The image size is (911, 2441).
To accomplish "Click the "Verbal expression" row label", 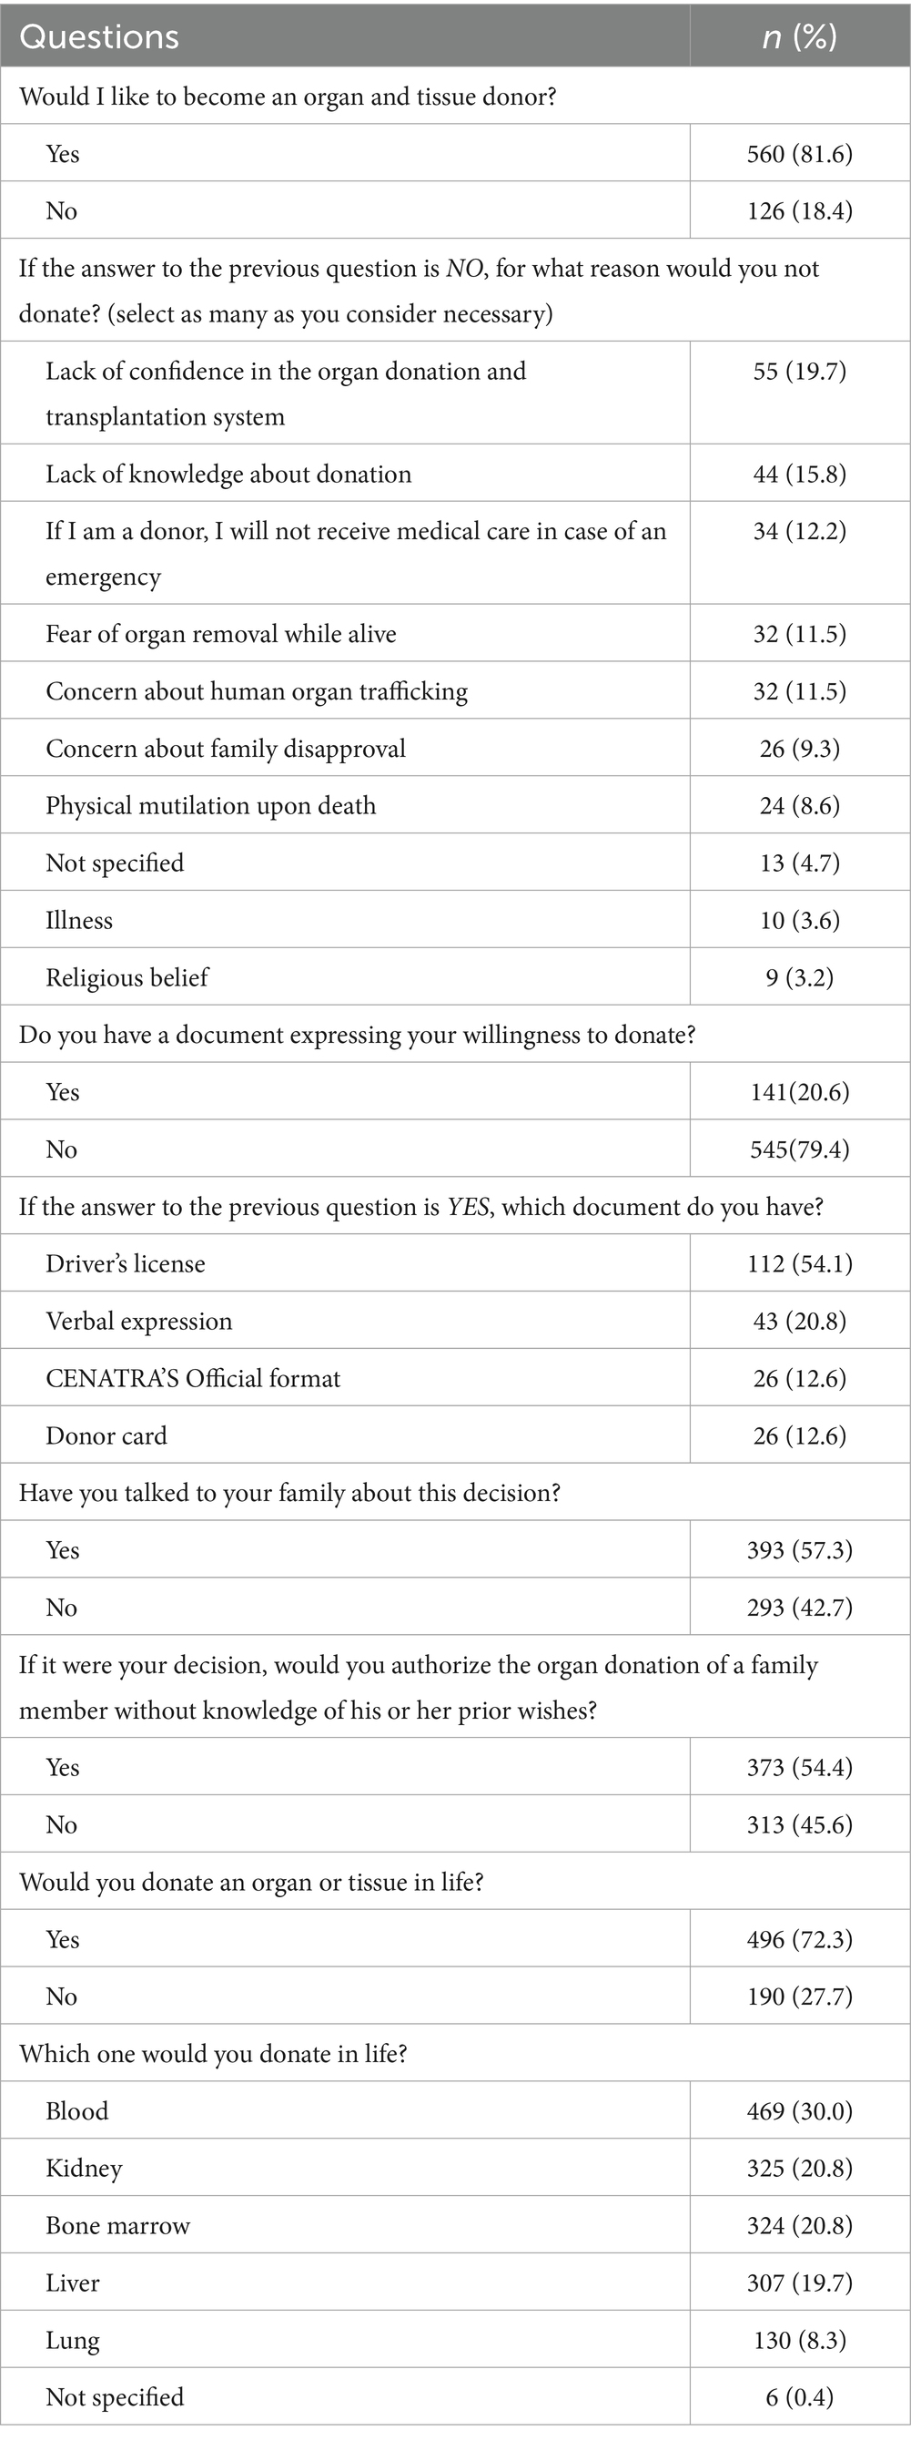I will click(x=138, y=1321).
